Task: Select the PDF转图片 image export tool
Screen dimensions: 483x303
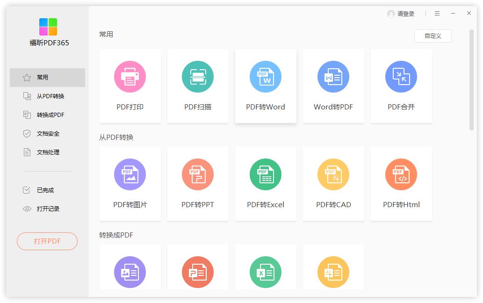Action: (130, 183)
